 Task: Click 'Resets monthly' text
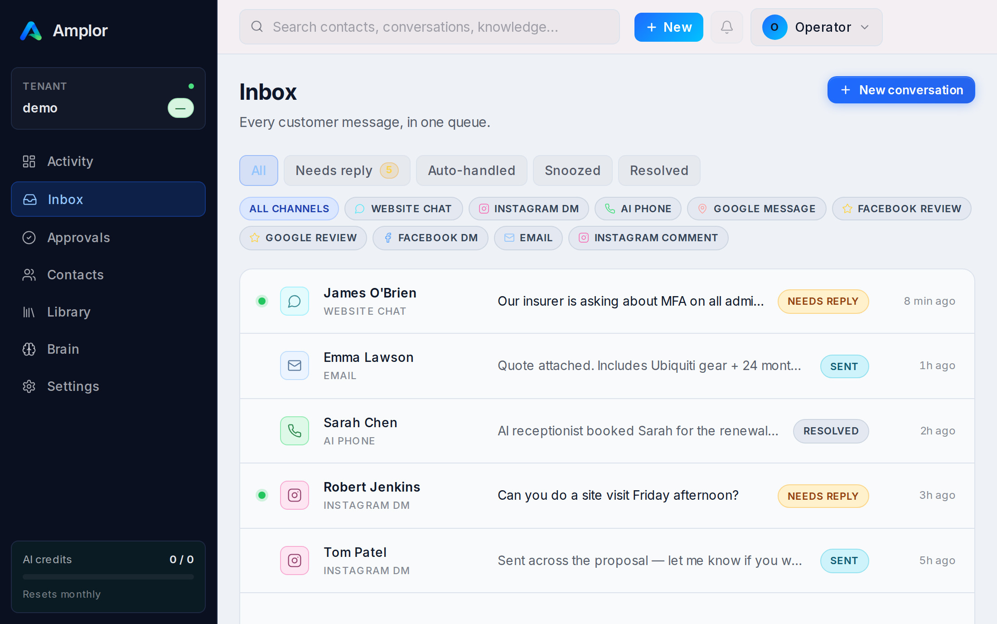(62, 594)
